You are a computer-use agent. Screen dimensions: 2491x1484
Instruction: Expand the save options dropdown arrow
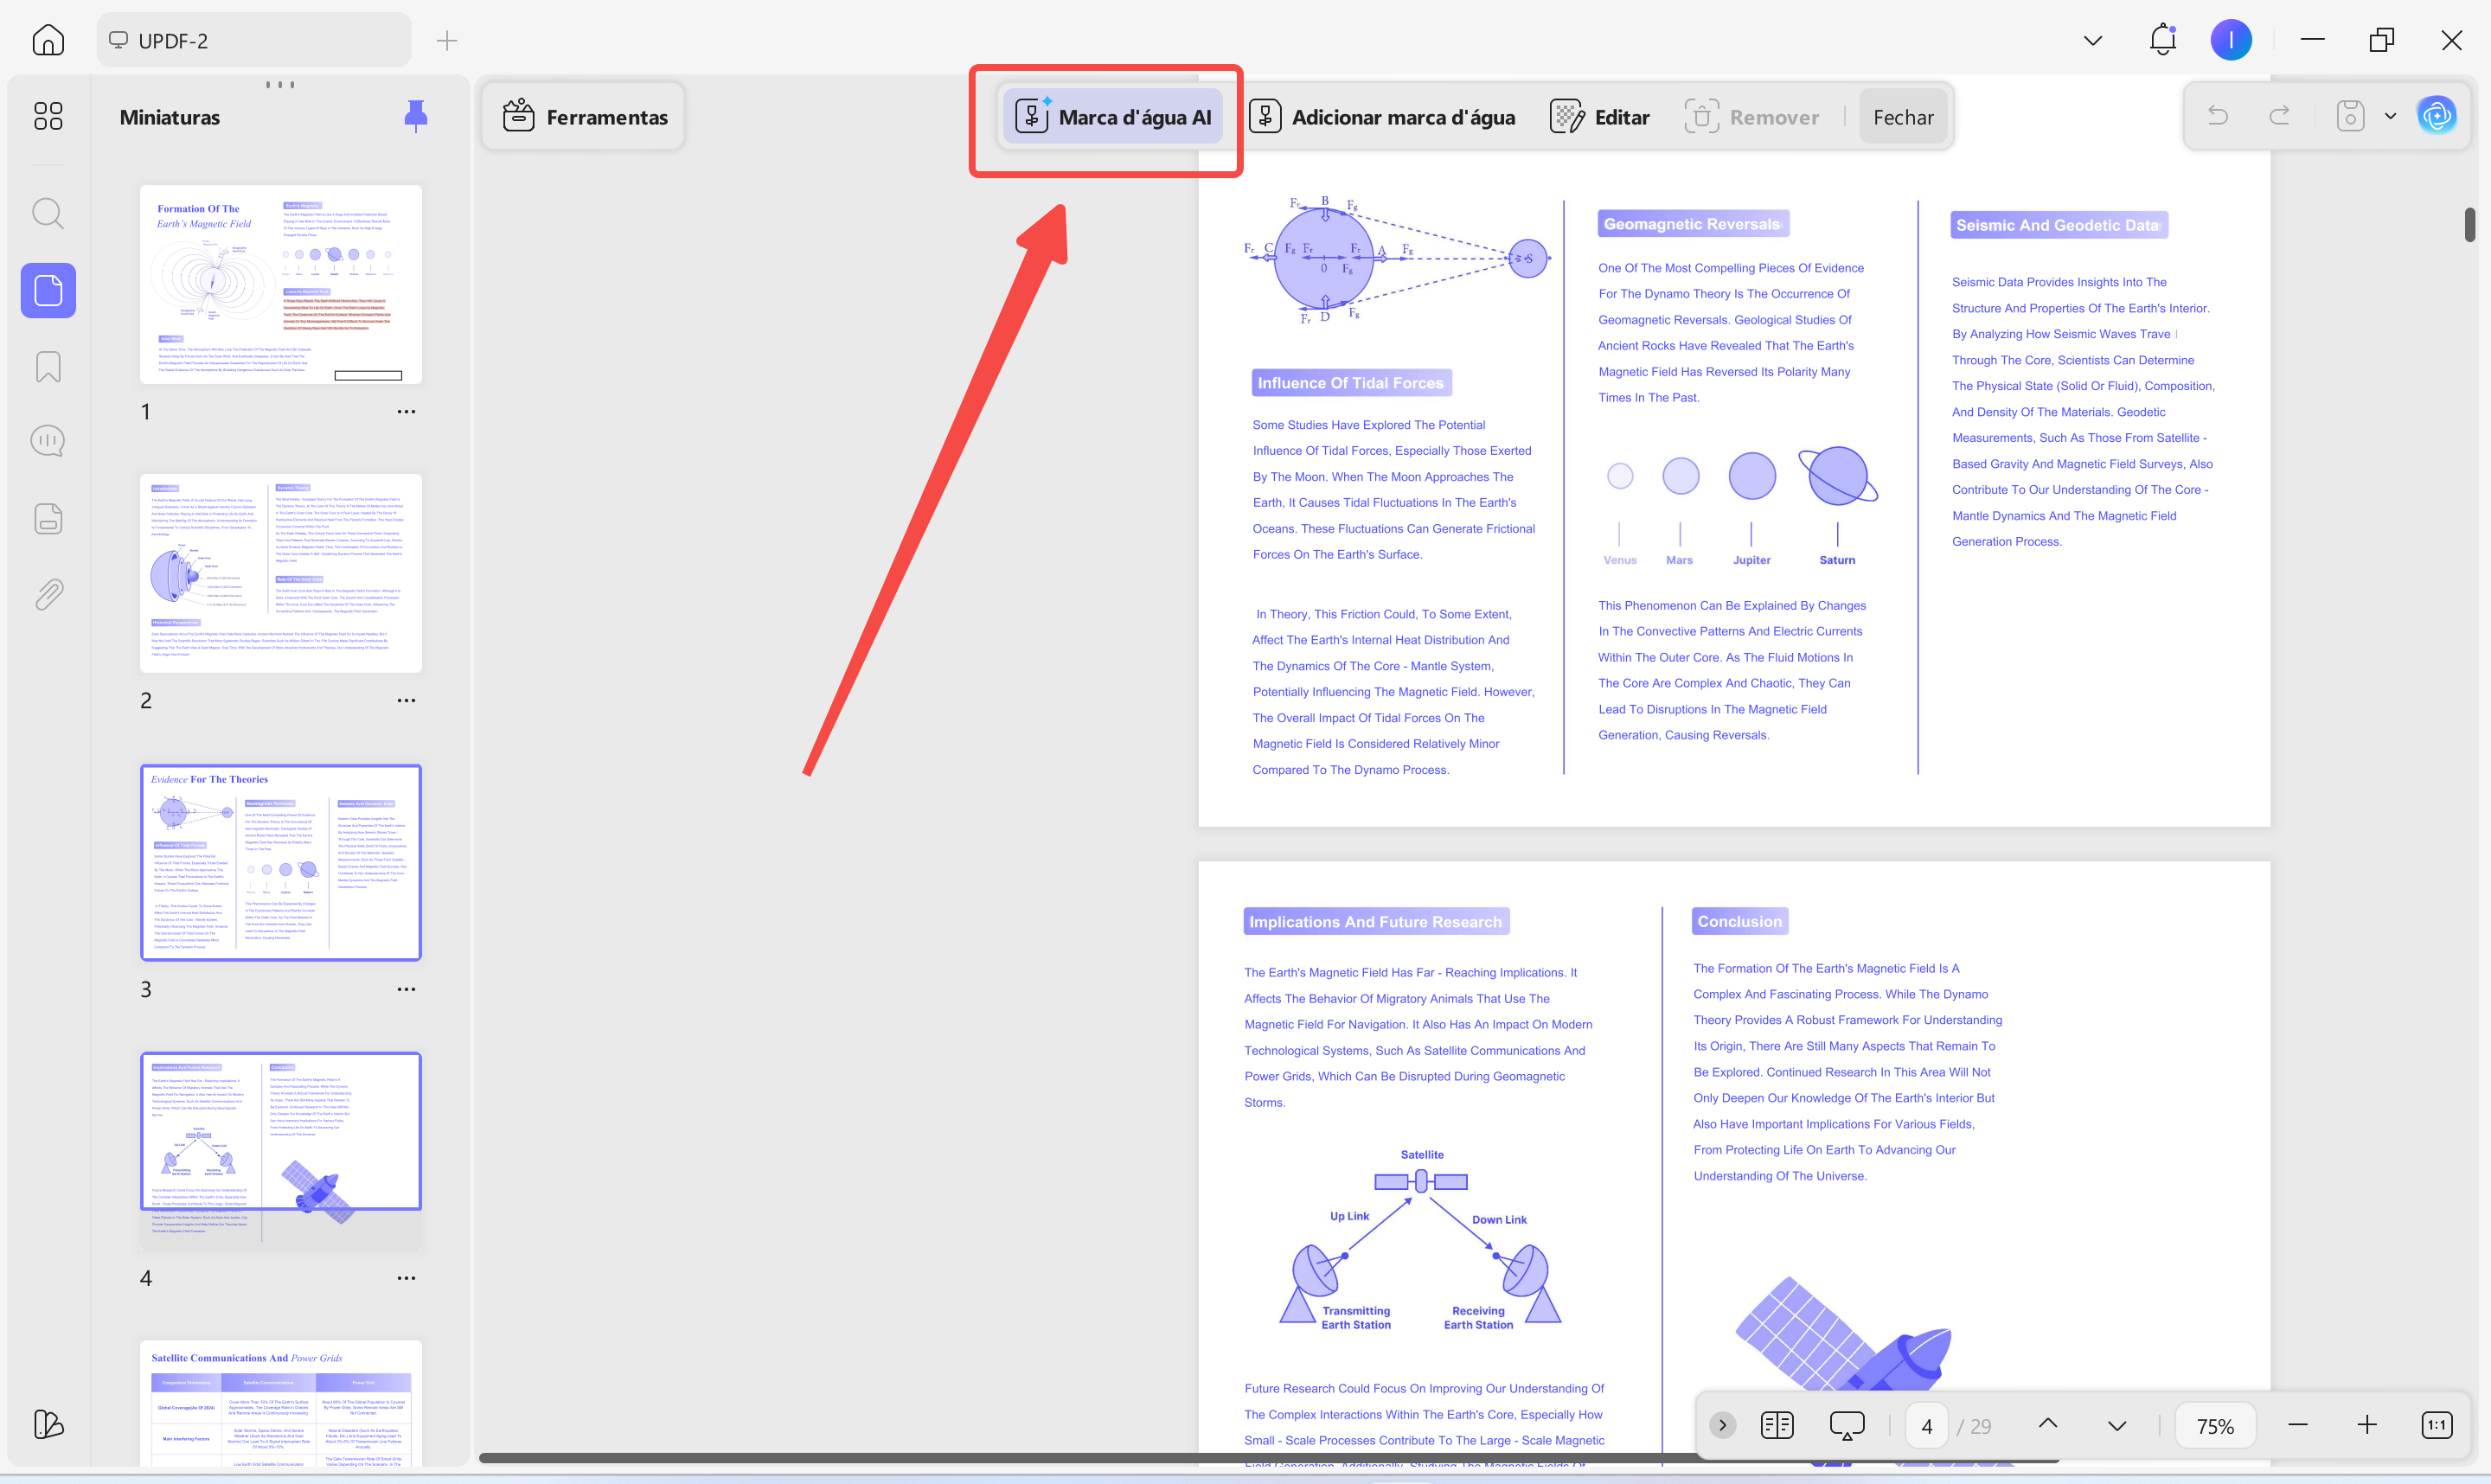tap(2390, 116)
